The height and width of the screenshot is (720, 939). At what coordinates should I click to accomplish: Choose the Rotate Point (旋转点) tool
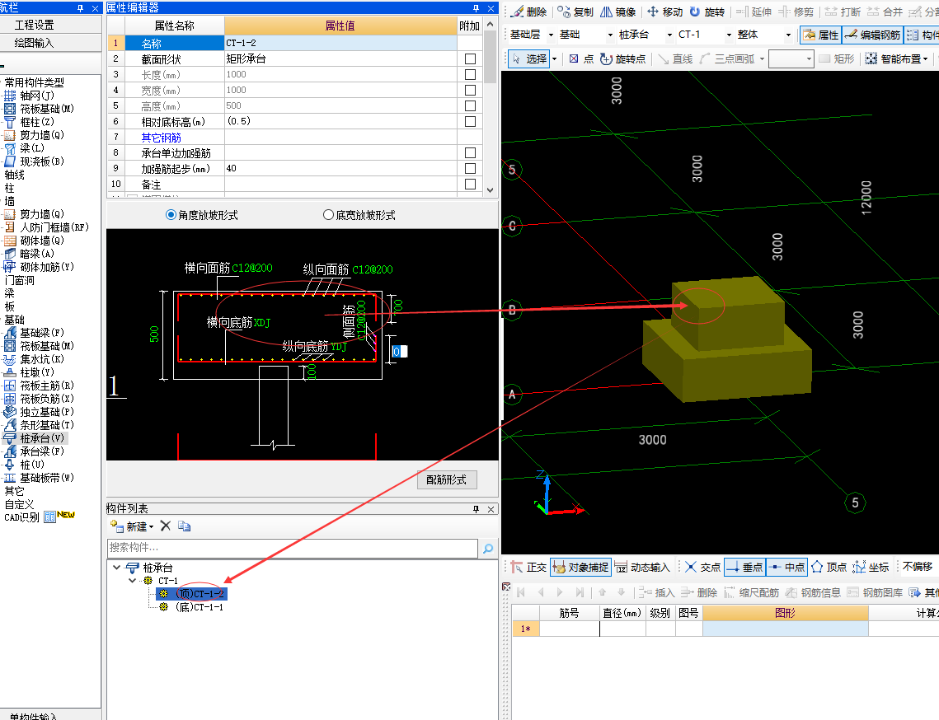pos(622,58)
